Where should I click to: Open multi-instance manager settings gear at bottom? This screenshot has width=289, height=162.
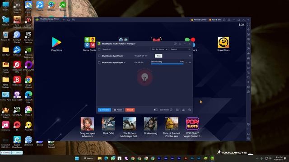[x=190, y=110]
